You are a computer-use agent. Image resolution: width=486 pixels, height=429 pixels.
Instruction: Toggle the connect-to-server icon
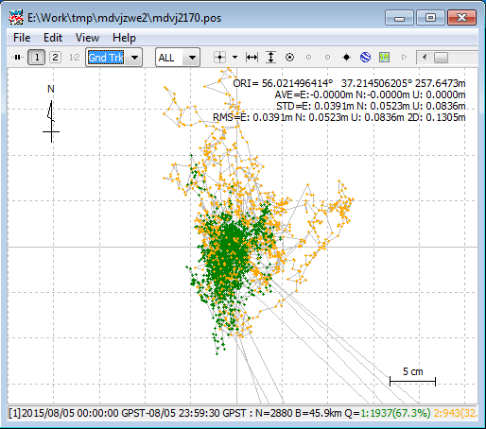[x=17, y=58]
